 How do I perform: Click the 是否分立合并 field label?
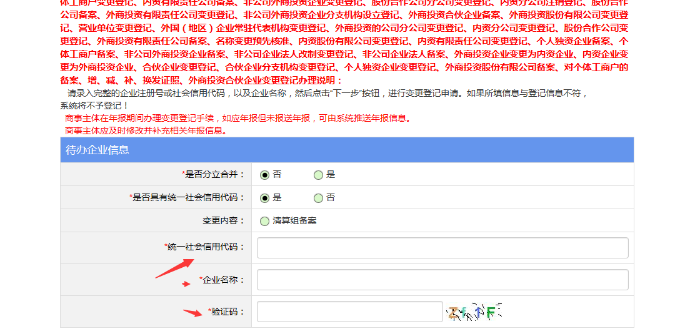213,175
